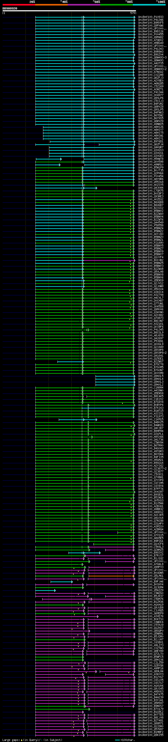Image resolution: width=168 pixels, height=742 pixels.
Task: Open hit UniRef100_B9MXF5
Action: coord(151,23)
